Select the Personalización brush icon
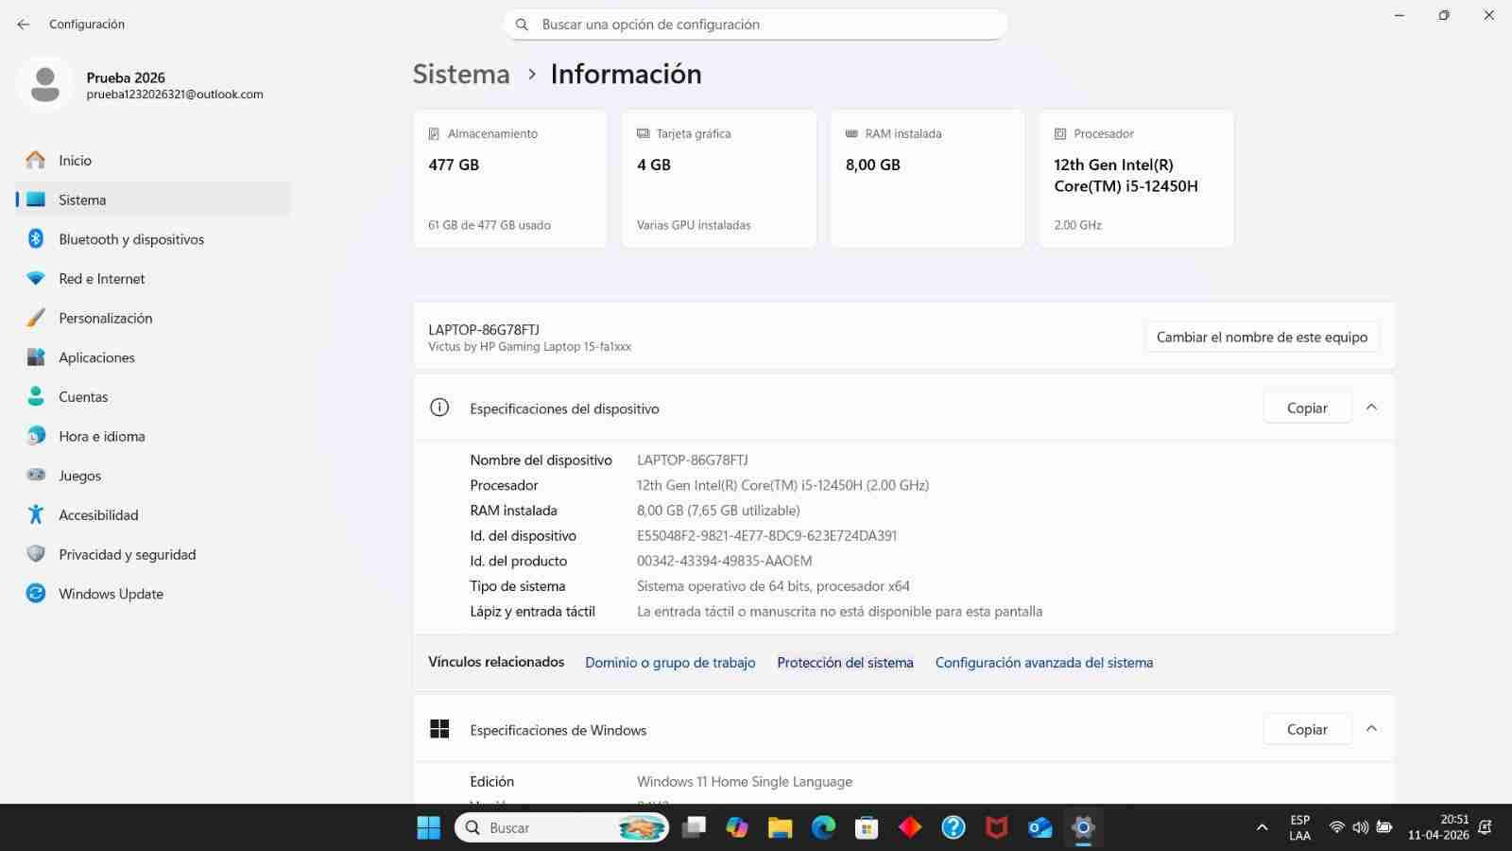This screenshot has width=1512, height=851. 36,318
